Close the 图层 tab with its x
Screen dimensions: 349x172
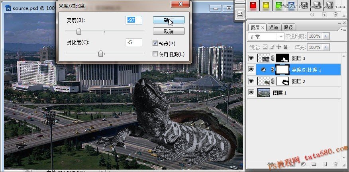(263, 27)
